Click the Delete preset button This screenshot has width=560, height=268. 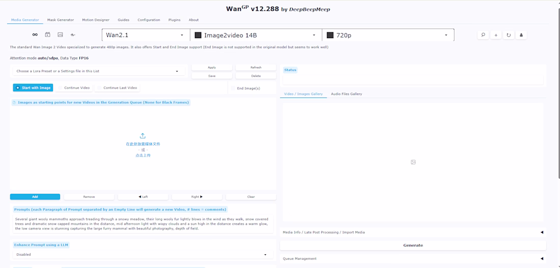click(x=256, y=76)
